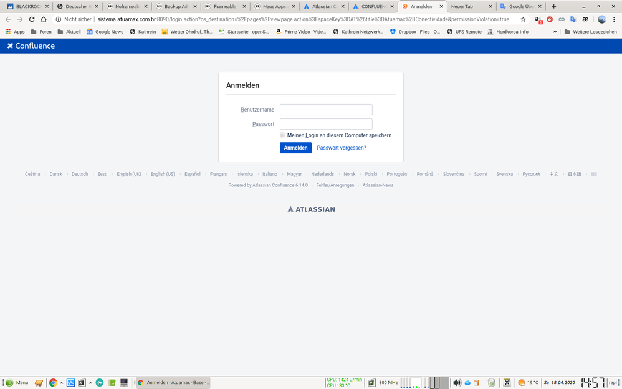Expand the arrow next to Chrome launcher
The height and width of the screenshot is (389, 622).
[x=62, y=383]
